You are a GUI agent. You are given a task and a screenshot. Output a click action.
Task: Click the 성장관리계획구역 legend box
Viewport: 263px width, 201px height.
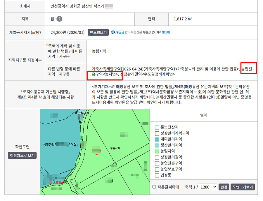coord(157,133)
